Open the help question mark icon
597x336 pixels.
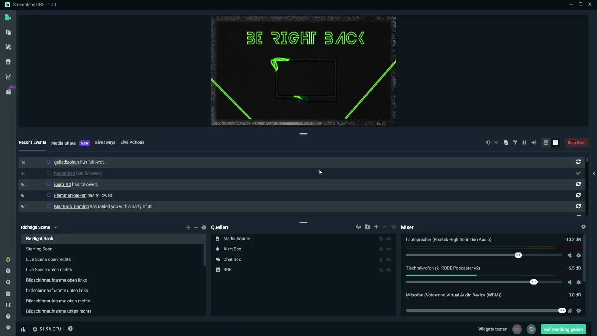[x=8, y=316]
